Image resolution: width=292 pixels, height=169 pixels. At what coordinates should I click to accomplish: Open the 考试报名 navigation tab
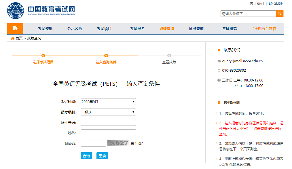tap(137, 29)
